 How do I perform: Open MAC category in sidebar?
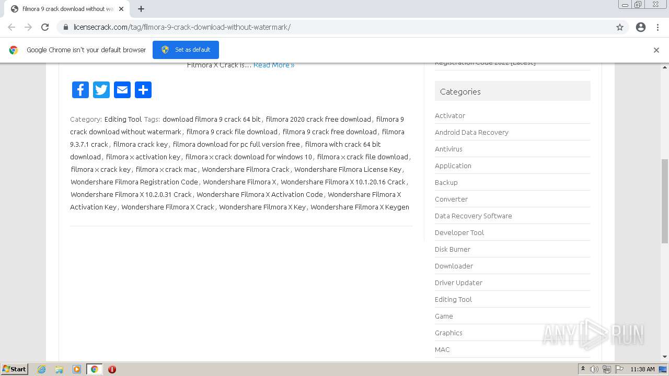pos(442,349)
